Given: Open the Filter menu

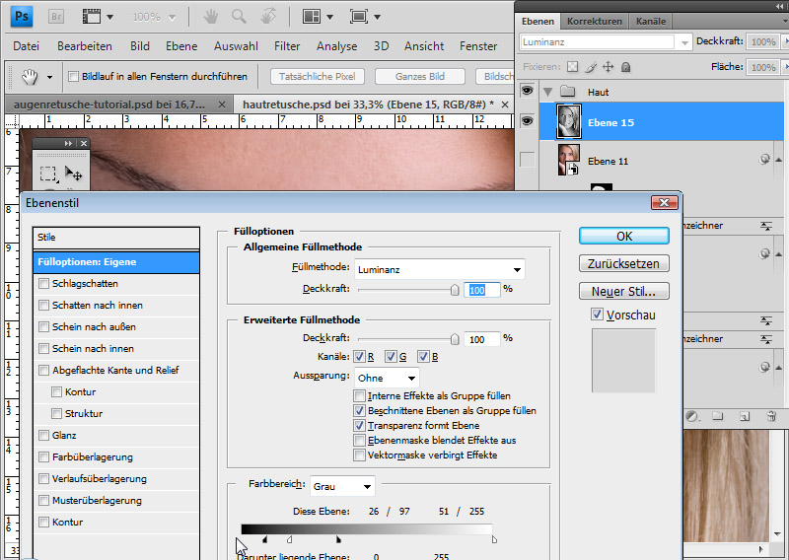Looking at the screenshot, I should [287, 46].
